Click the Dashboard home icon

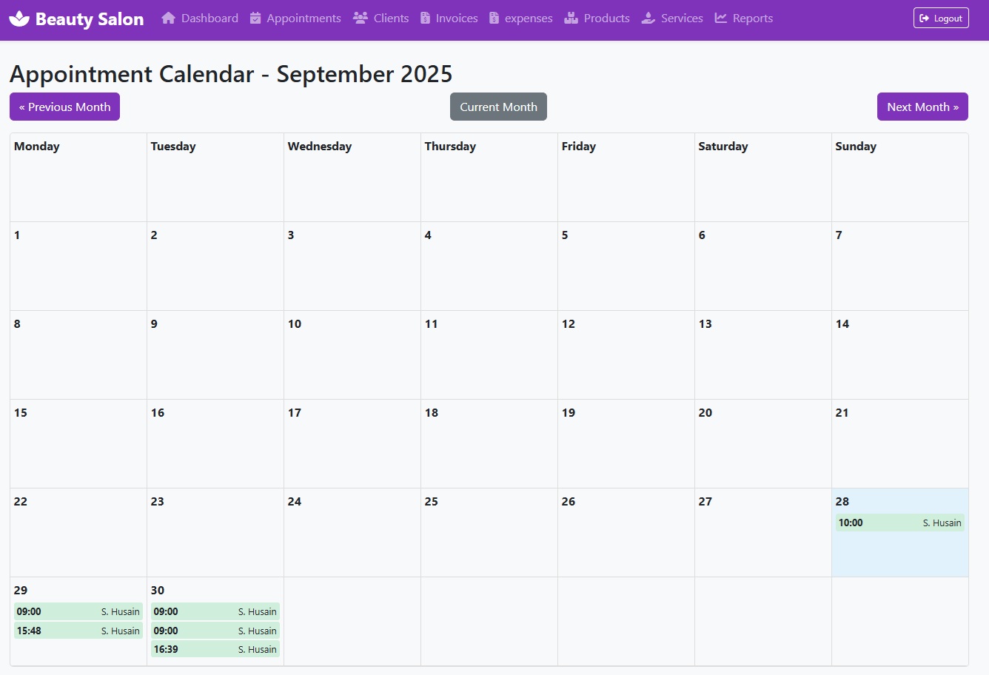coord(168,18)
